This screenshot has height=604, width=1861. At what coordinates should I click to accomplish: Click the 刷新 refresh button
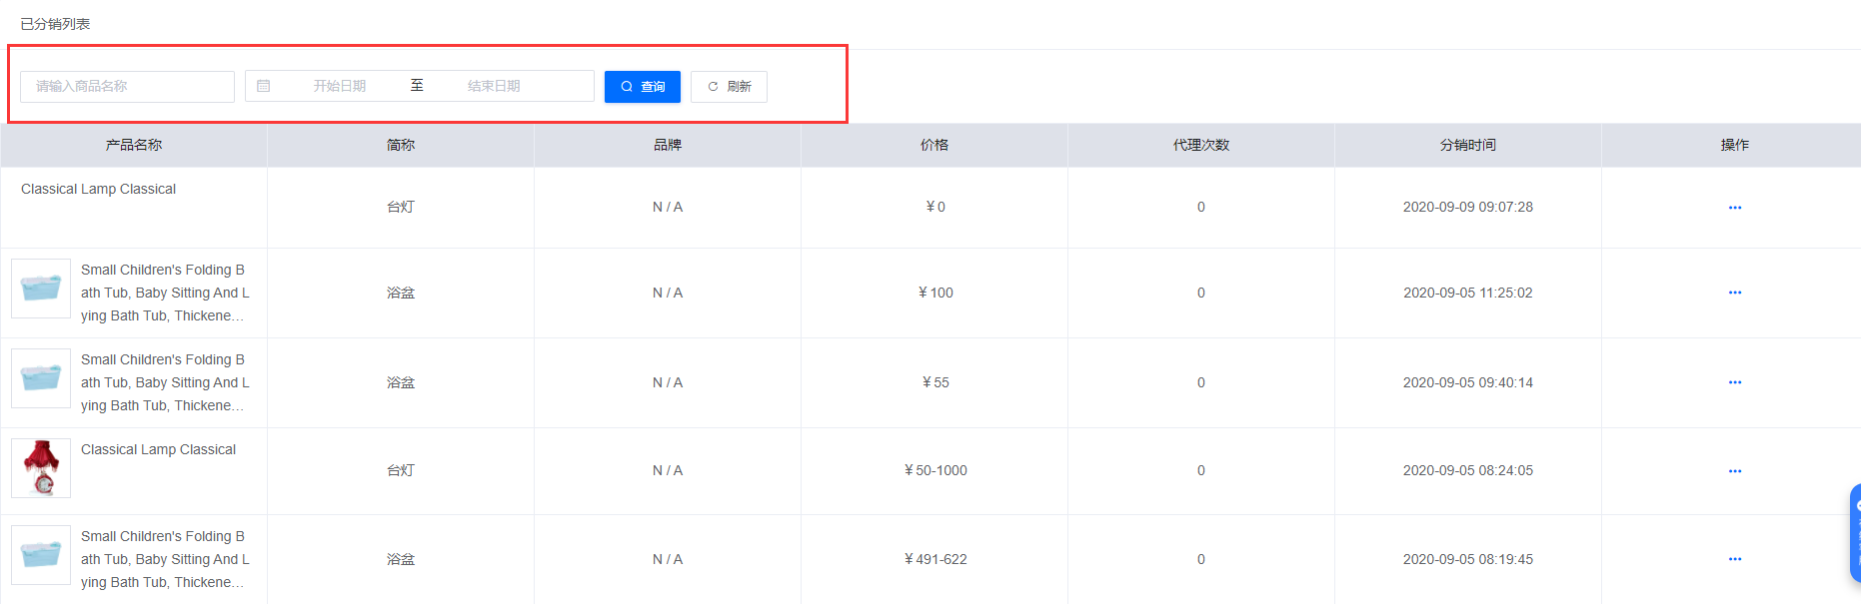[729, 87]
